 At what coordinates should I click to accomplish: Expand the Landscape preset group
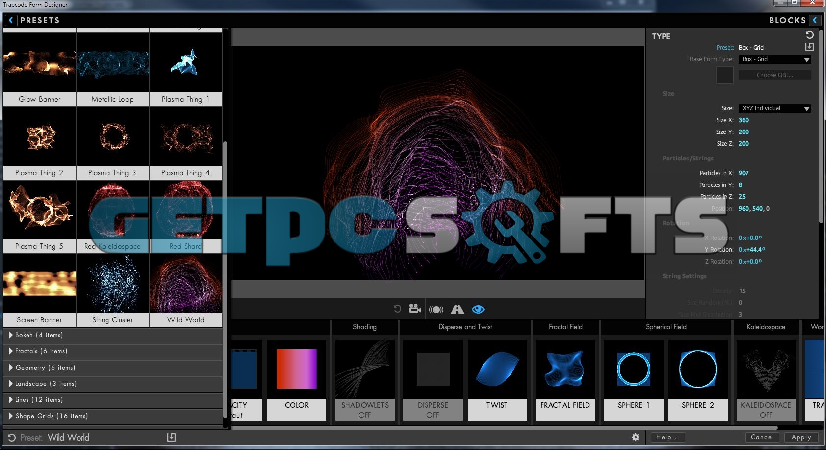click(x=113, y=384)
